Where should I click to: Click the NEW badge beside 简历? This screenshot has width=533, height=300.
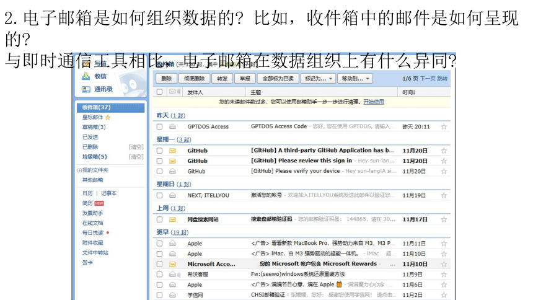(99, 203)
